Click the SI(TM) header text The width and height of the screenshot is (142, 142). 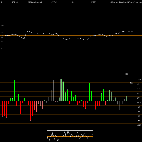(x=54, y=2)
